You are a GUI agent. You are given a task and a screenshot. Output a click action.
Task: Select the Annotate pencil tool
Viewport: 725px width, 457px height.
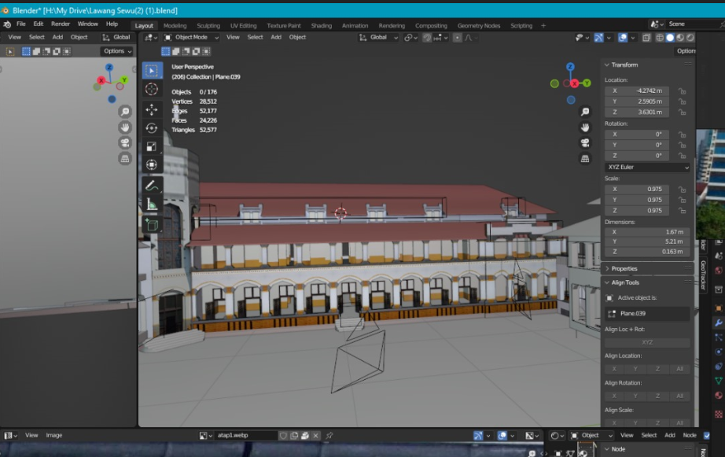[152, 186]
